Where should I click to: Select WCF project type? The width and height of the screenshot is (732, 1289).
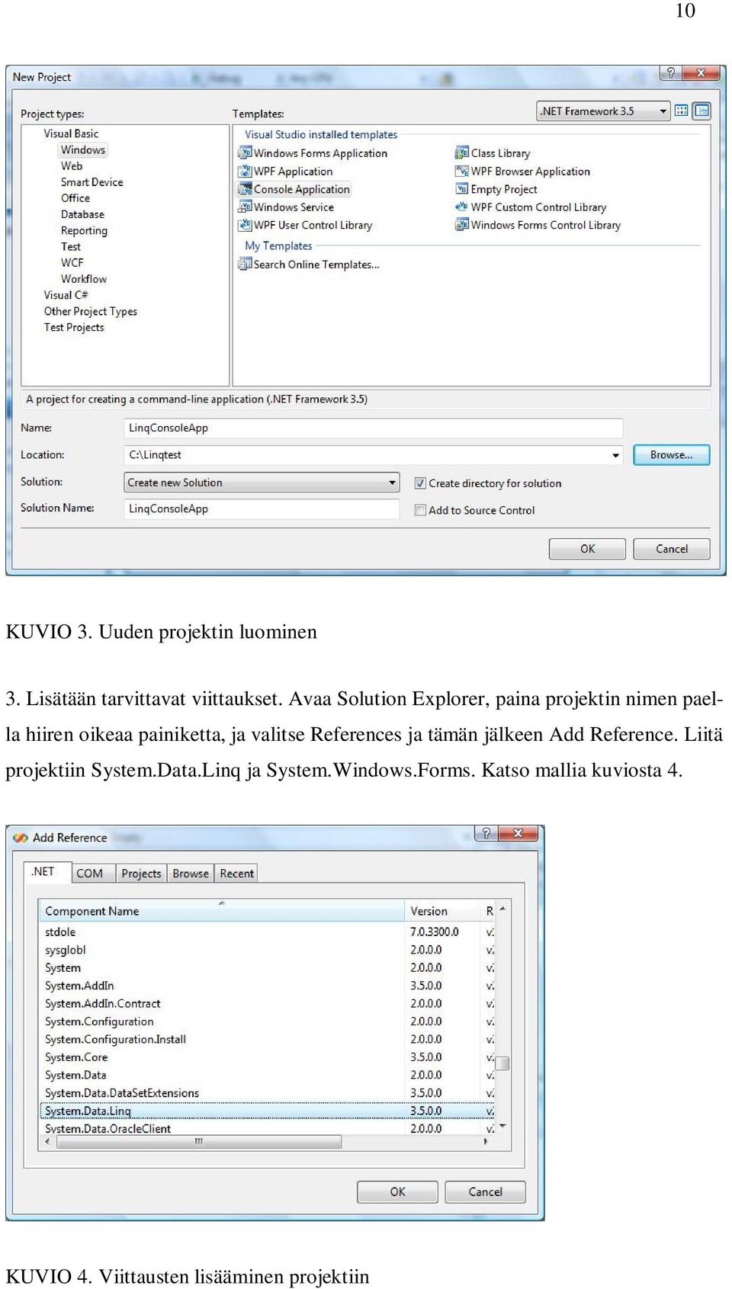(72, 263)
